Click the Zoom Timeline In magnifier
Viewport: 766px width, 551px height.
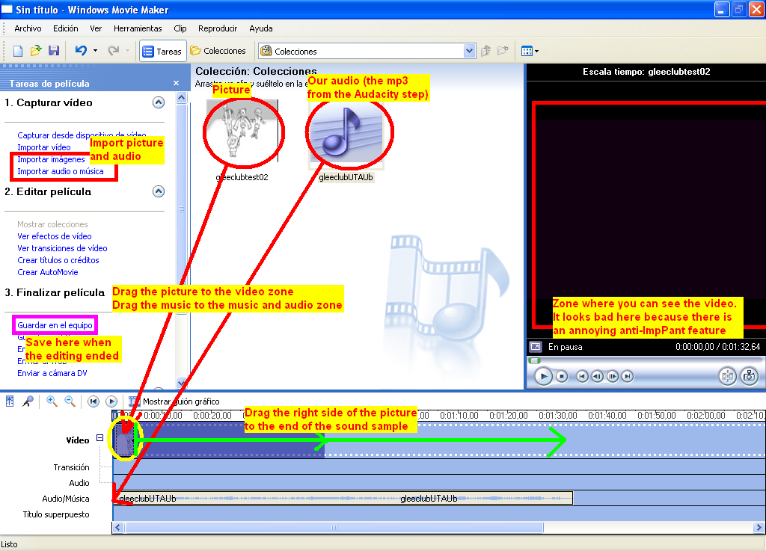click(x=52, y=401)
